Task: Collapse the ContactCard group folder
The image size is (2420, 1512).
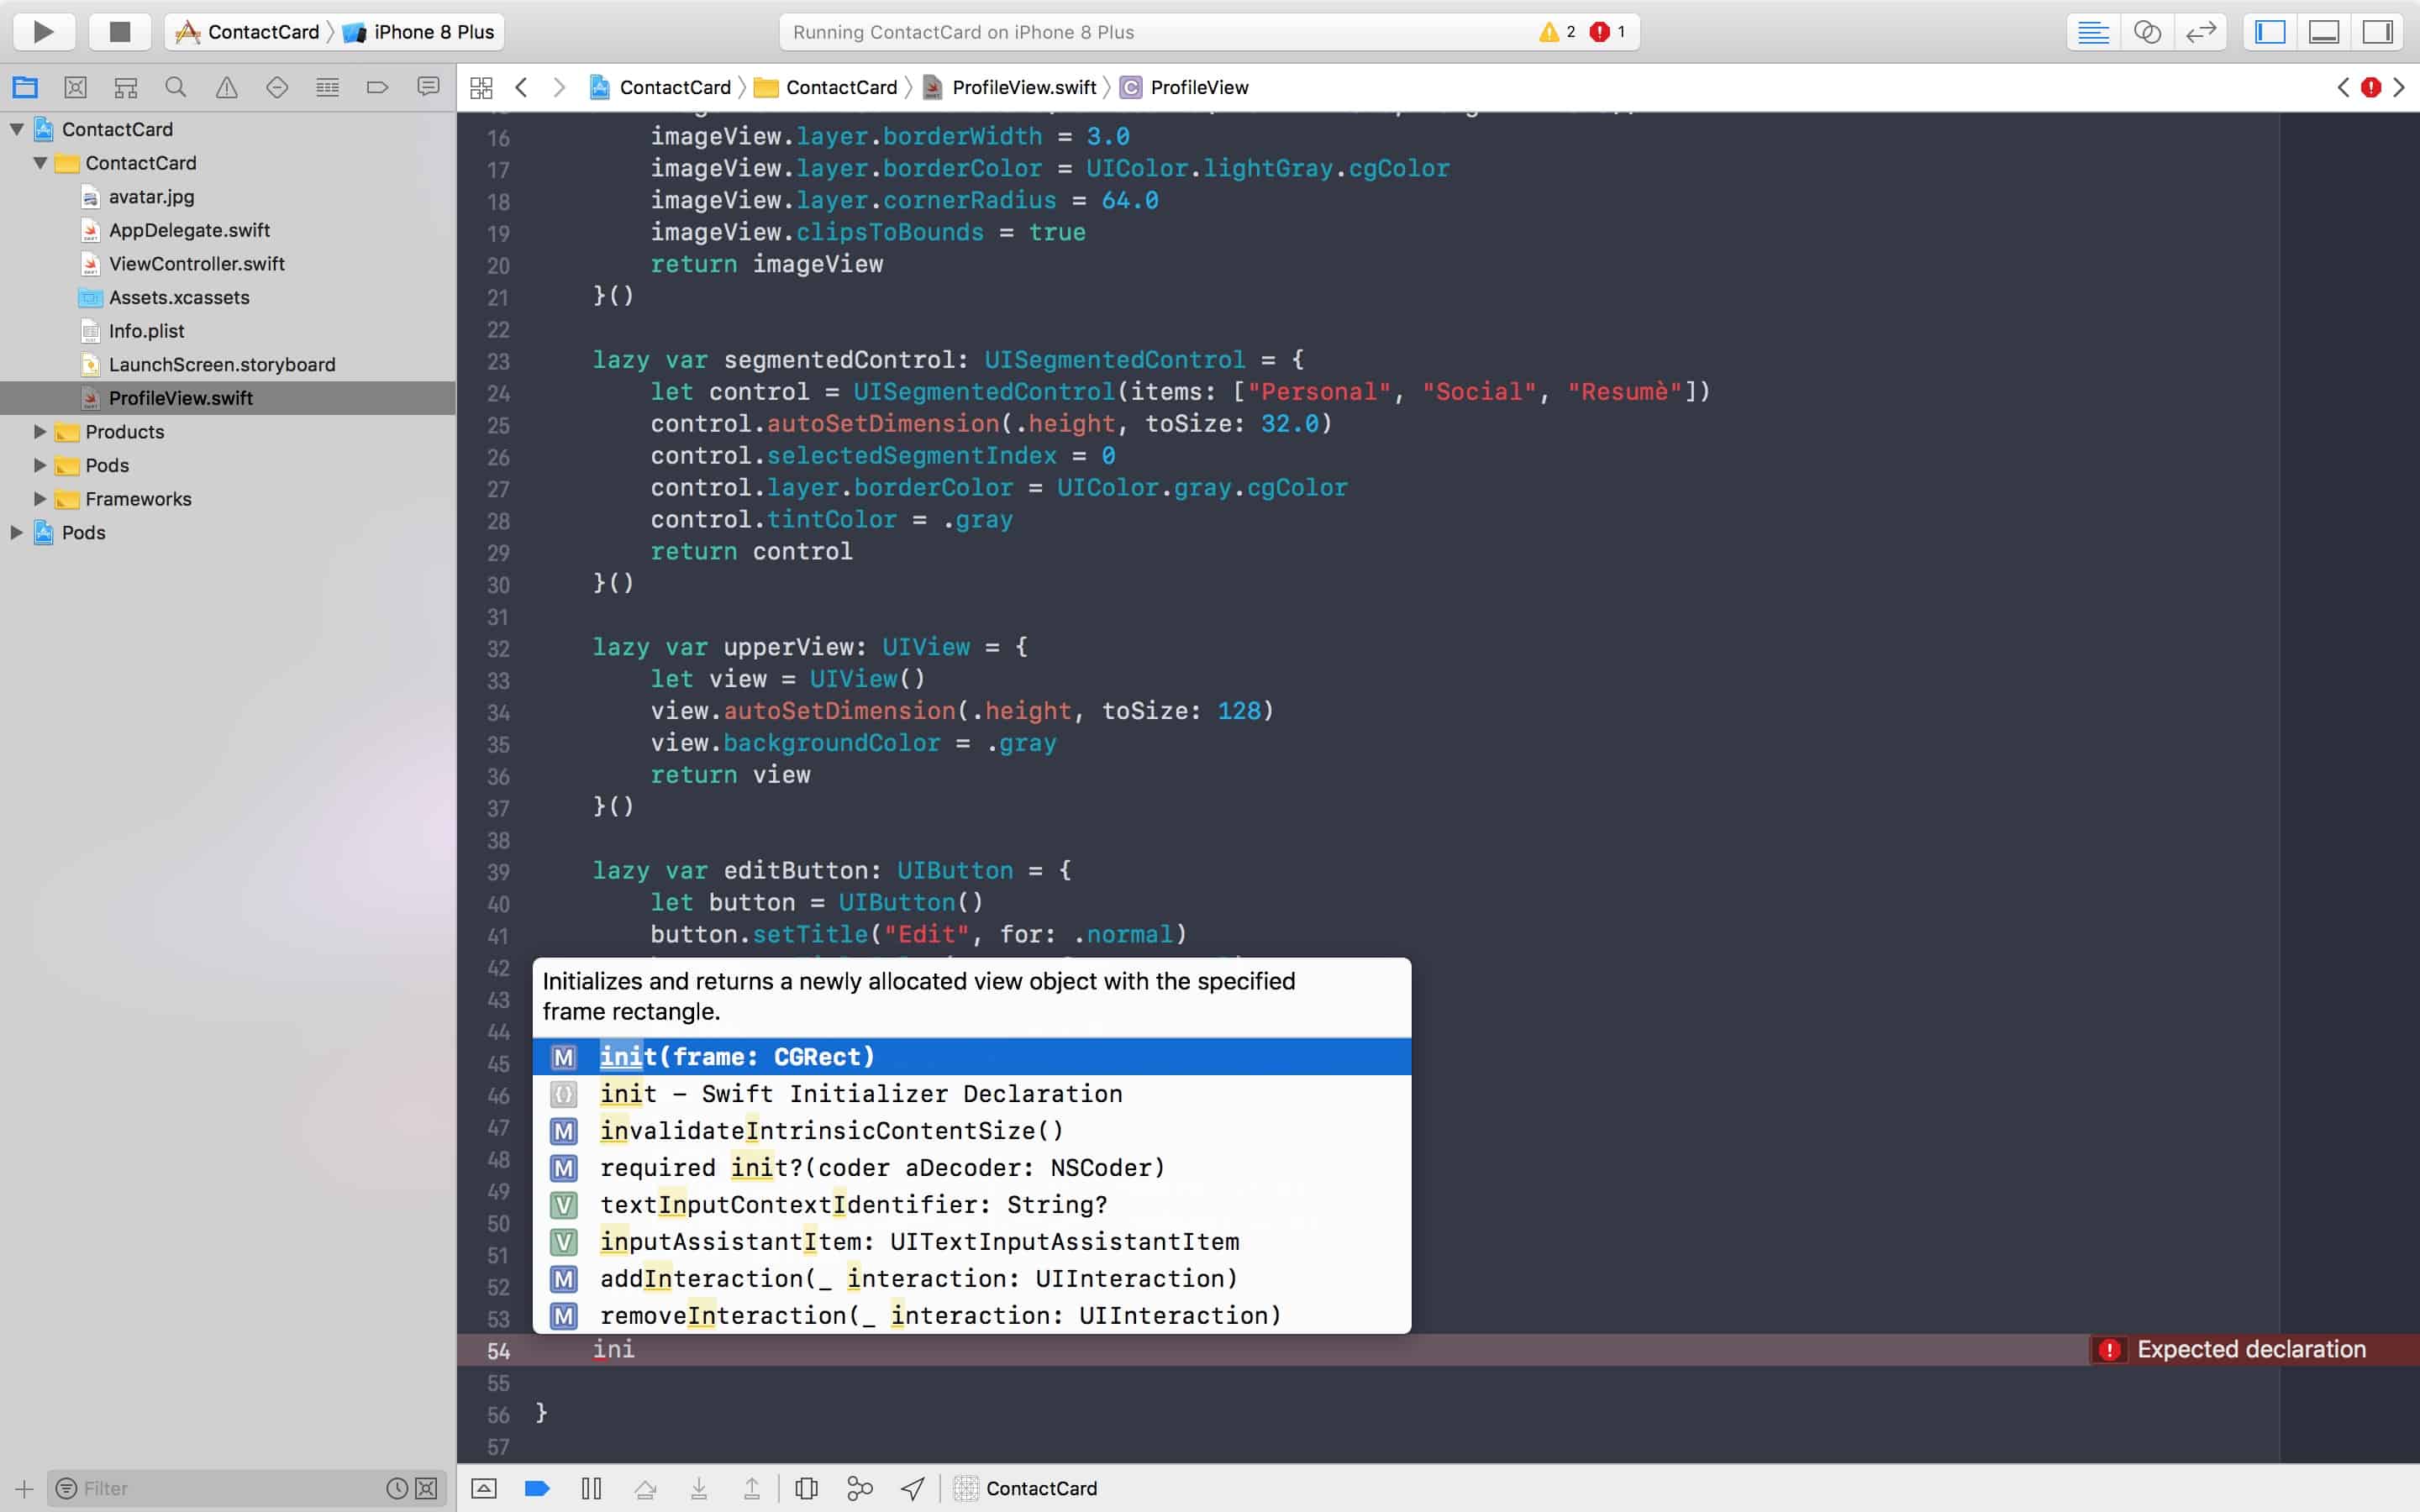Action: click(40, 163)
